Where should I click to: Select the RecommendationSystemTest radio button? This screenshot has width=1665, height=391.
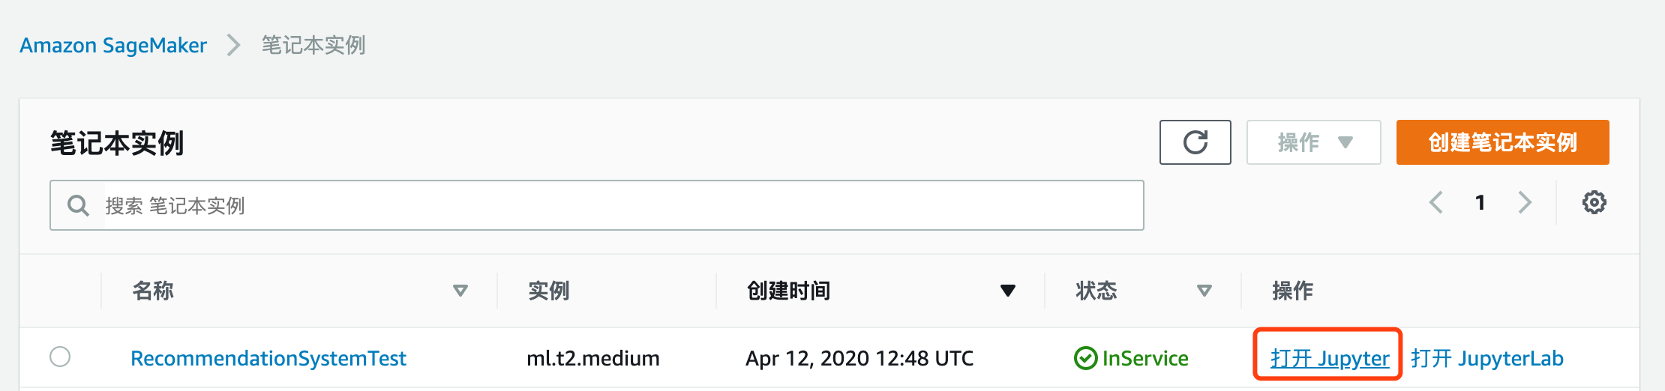point(60,357)
